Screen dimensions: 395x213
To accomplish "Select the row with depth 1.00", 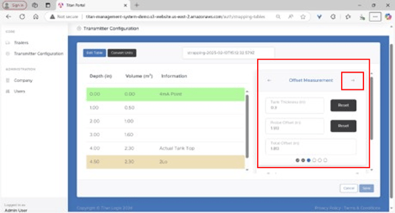I will tap(165, 108).
